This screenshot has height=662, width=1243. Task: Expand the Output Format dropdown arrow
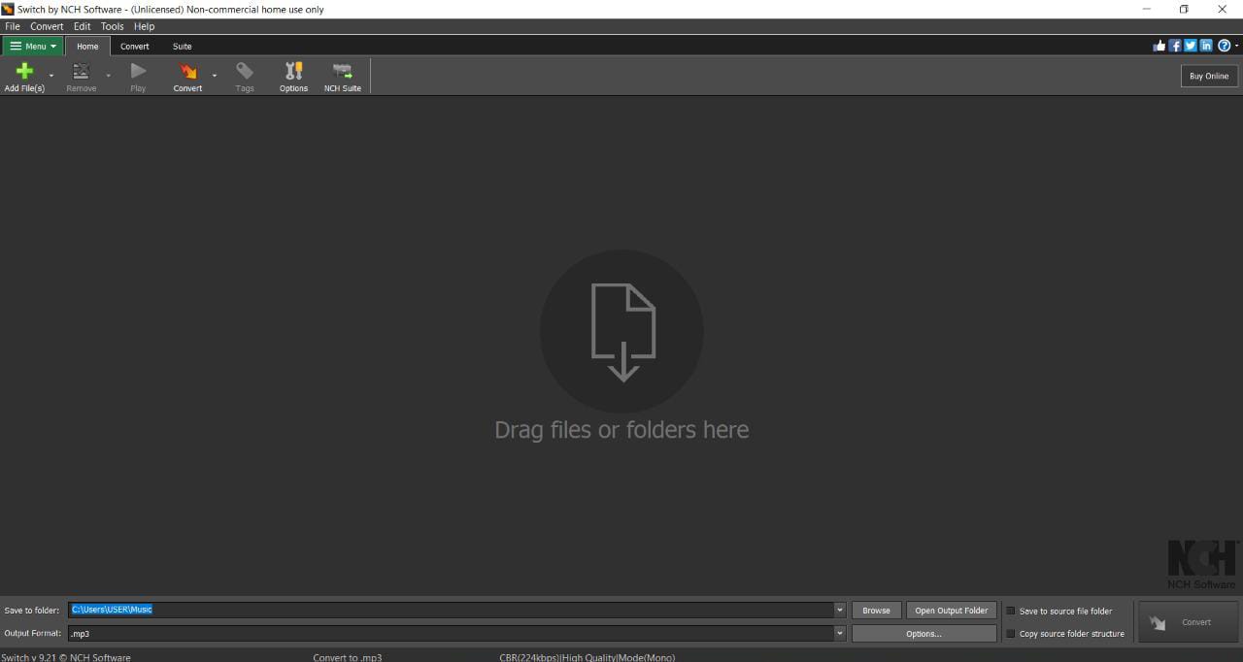pos(840,634)
